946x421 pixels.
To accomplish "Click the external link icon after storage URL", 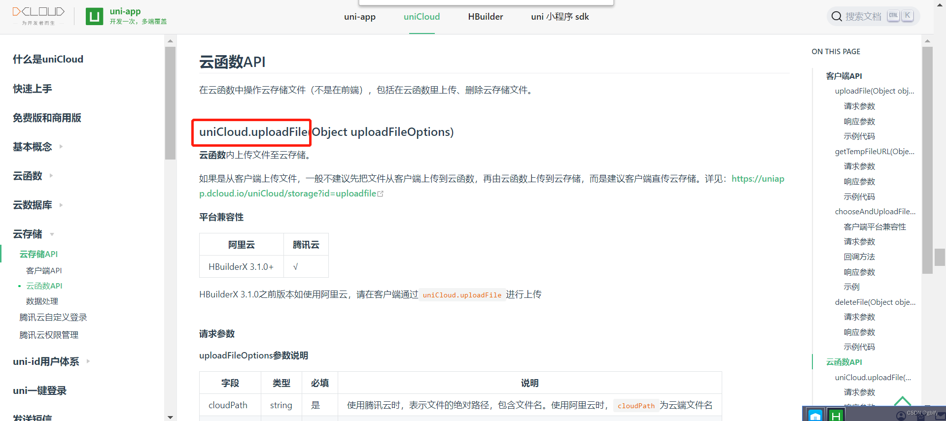I will pyautogui.click(x=380, y=194).
